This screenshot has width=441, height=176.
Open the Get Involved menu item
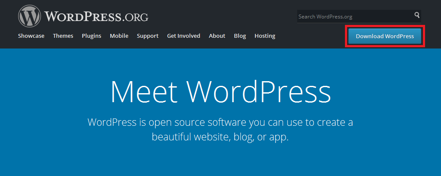click(183, 36)
